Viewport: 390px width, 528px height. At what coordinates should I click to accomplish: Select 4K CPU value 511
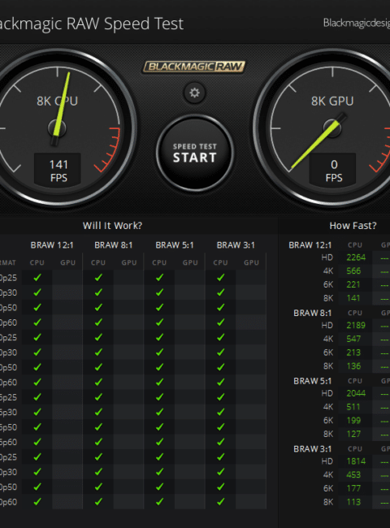click(x=353, y=407)
